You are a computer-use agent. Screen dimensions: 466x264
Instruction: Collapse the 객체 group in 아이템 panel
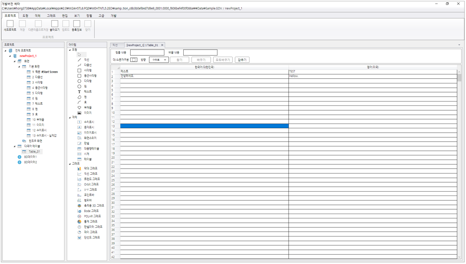[70, 117]
